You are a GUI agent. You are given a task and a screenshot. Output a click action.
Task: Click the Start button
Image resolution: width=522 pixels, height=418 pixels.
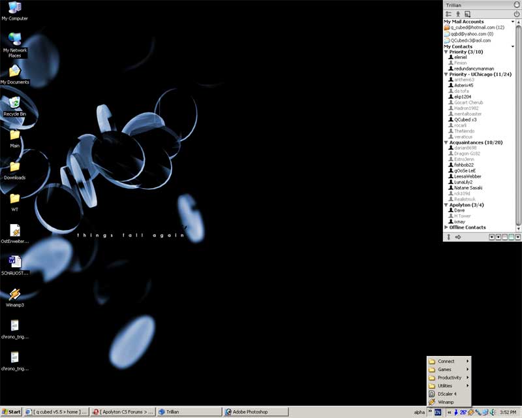point(12,412)
